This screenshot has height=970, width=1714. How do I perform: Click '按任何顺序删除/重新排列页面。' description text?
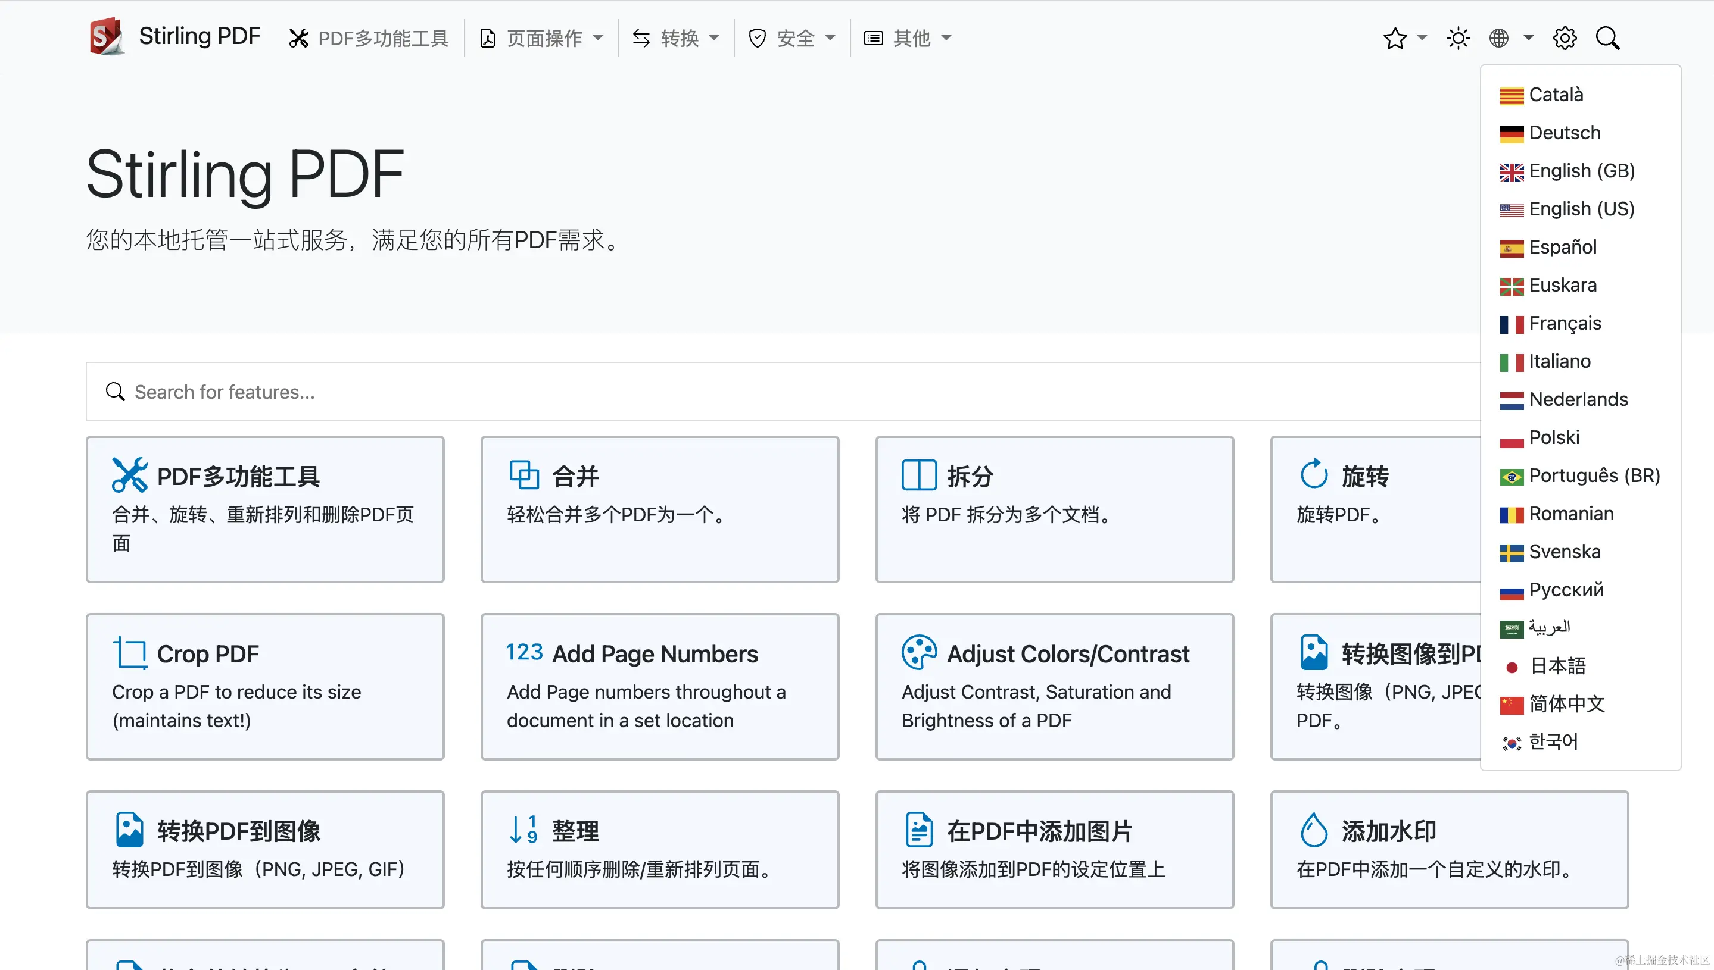[x=640, y=869]
